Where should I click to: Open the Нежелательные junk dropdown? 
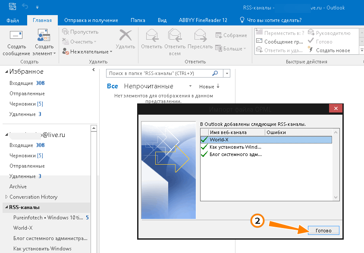point(87,51)
